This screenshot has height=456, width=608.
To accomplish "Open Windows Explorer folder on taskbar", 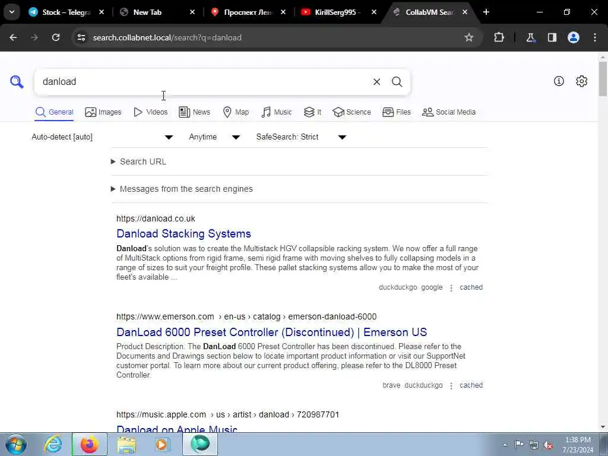I will coord(126,444).
